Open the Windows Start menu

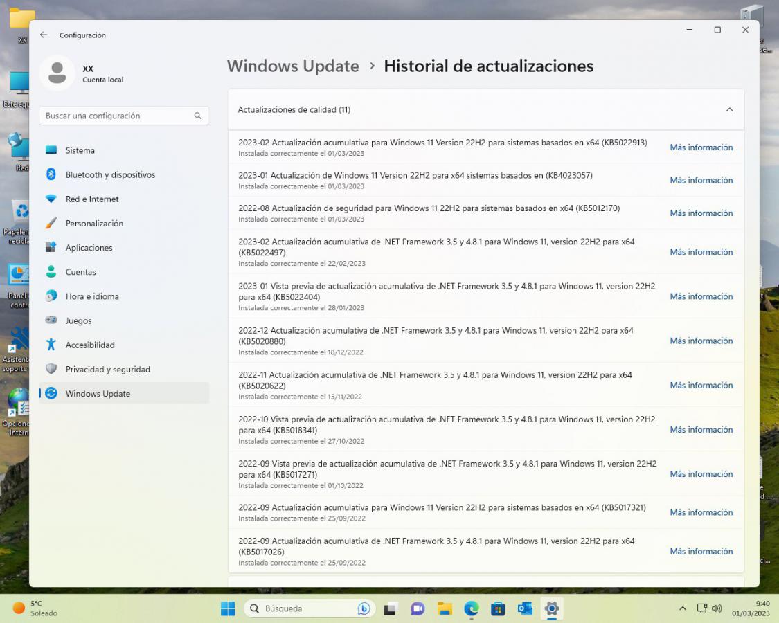[x=228, y=608]
